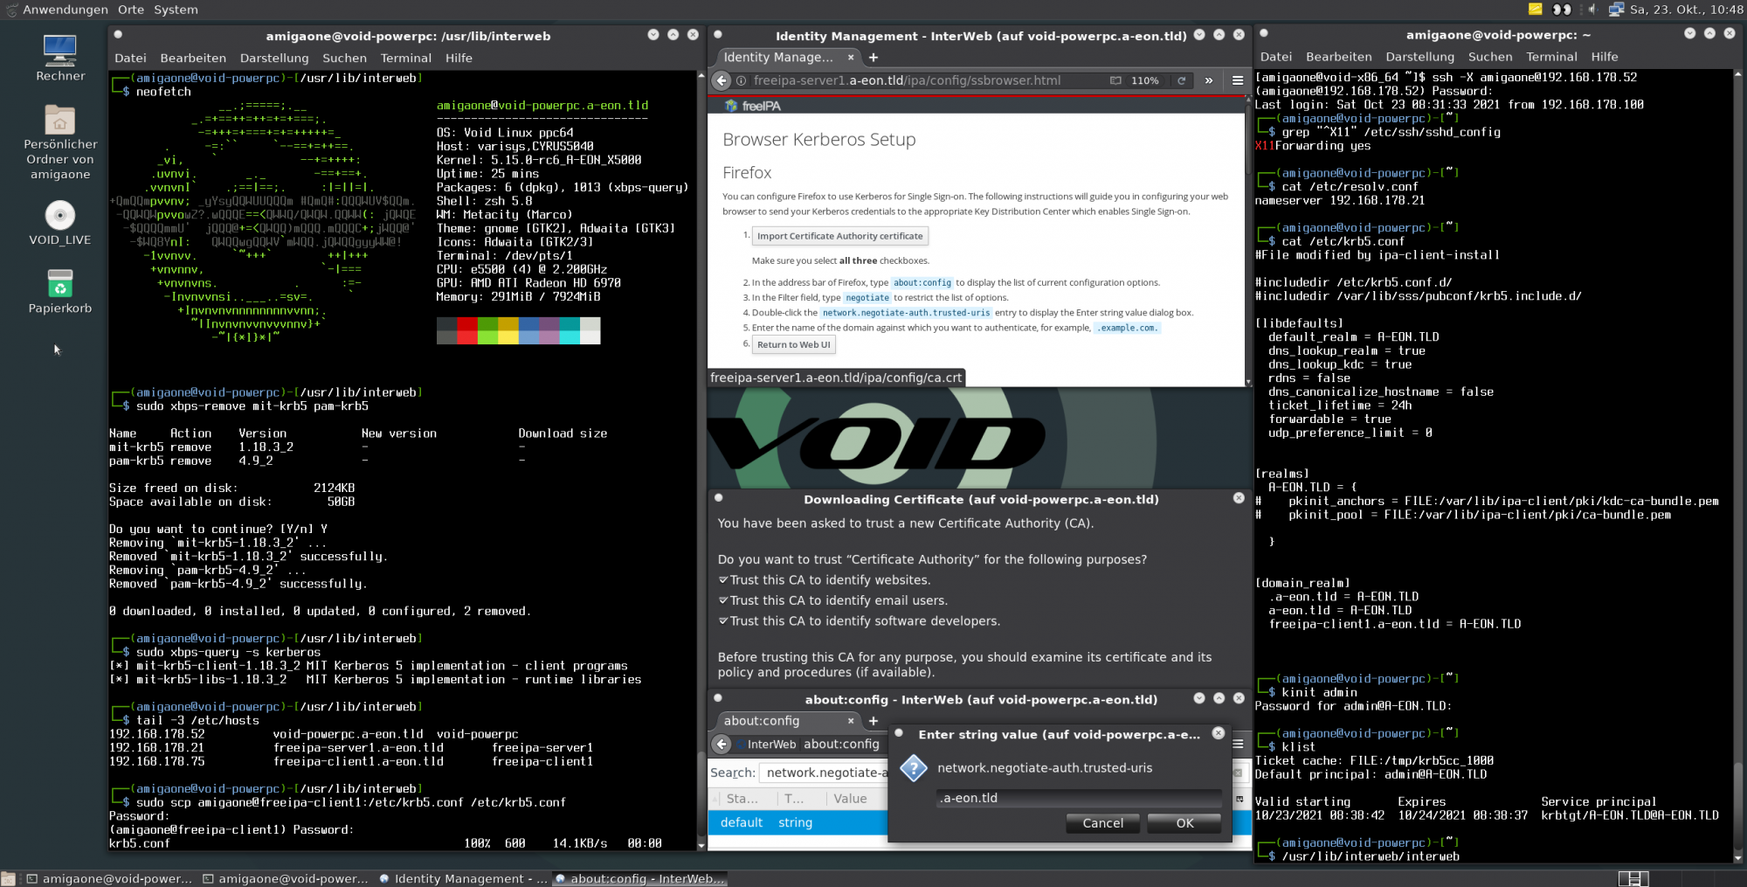This screenshot has height=887, width=1747.
Task: Close the about:config tab
Action: [851, 721]
